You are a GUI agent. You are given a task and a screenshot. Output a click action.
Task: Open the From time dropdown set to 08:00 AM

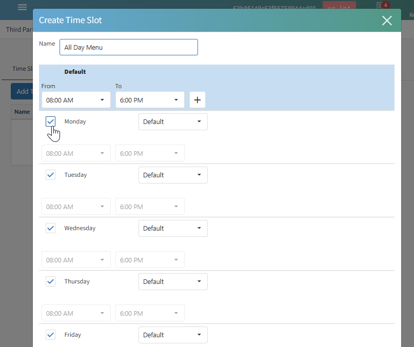coord(75,99)
